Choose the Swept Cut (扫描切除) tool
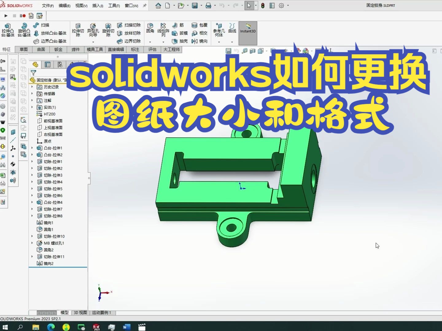Image resolution: width=442 pixels, height=331 pixels. 129,25
